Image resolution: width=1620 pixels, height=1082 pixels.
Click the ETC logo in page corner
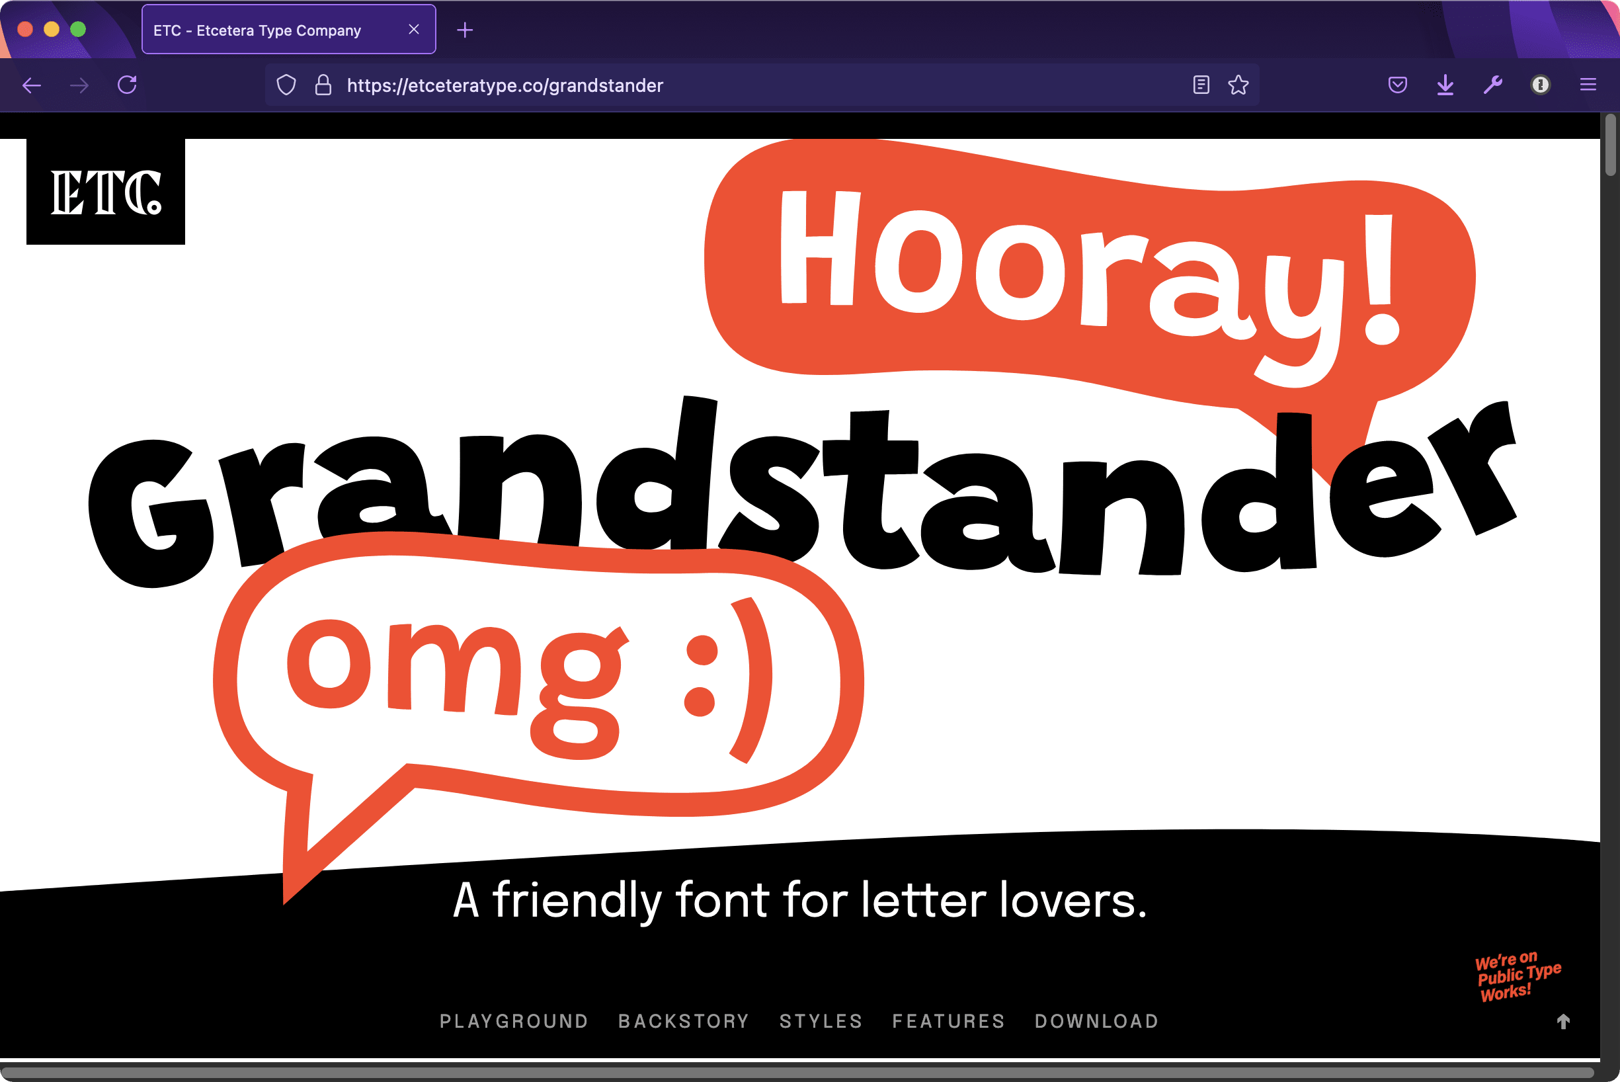point(106,192)
